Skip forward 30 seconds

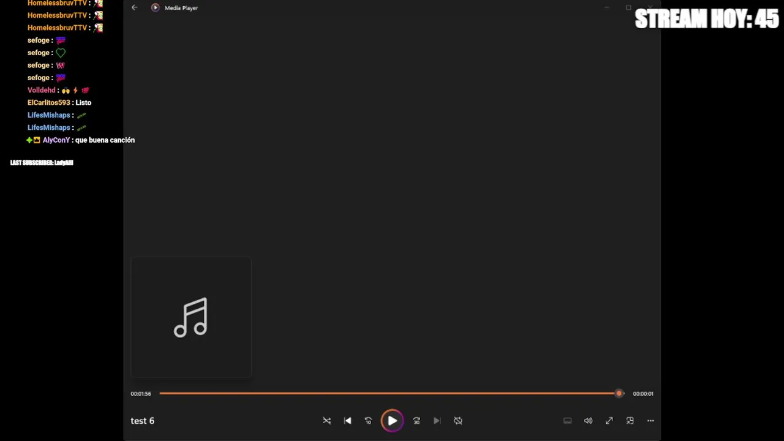tap(417, 421)
